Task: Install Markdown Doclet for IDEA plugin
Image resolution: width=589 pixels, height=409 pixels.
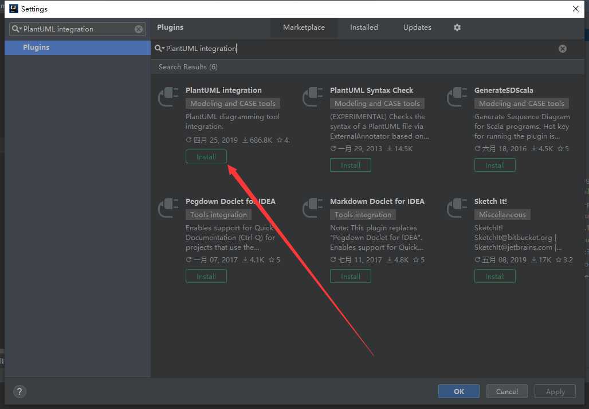Action: (x=351, y=277)
